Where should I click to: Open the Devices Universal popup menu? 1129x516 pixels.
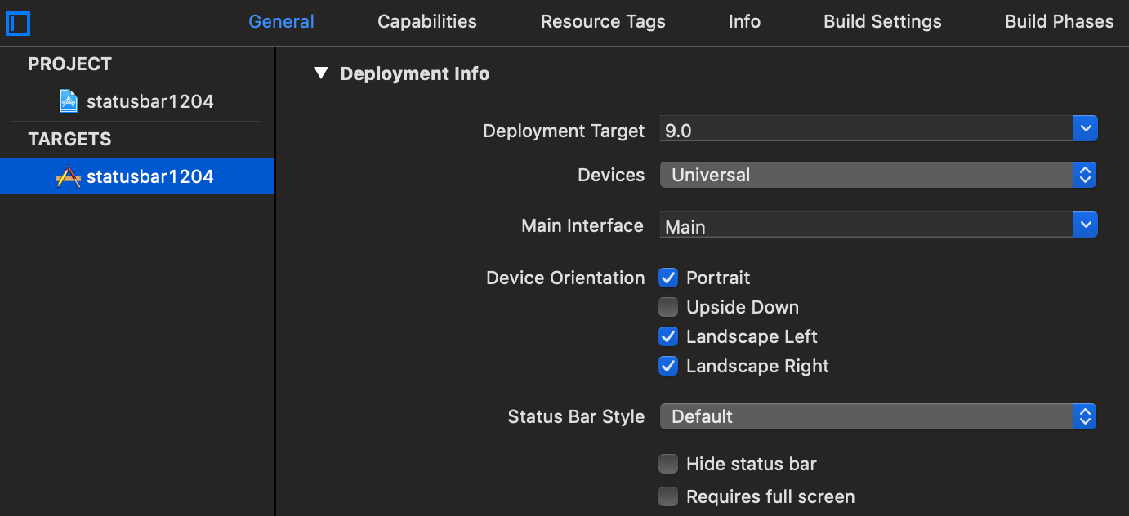877,175
